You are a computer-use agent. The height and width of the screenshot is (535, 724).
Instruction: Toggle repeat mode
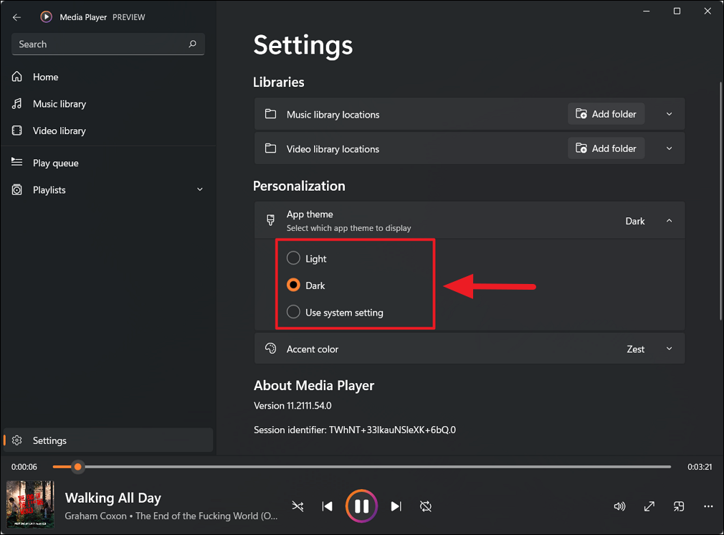[x=426, y=506]
